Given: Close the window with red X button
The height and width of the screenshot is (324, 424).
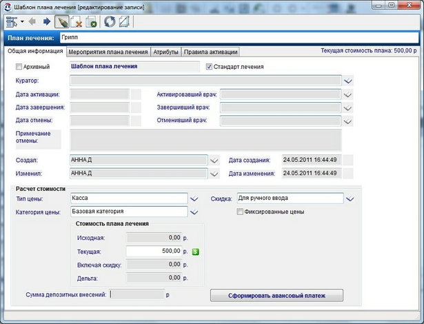Looking at the screenshot, I should [409, 5].
